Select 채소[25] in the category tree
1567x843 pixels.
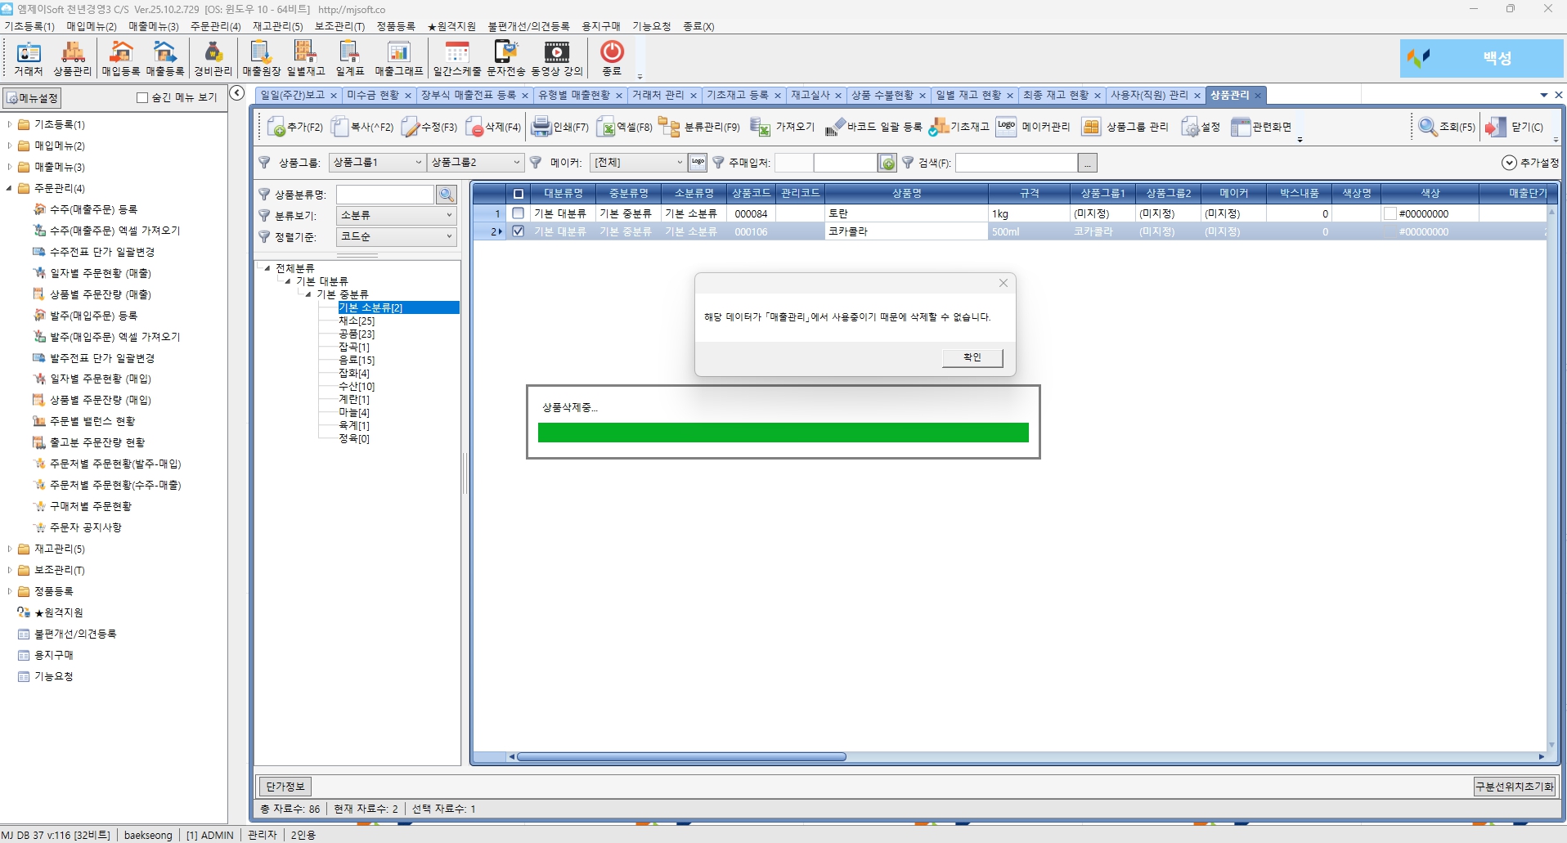tap(357, 321)
